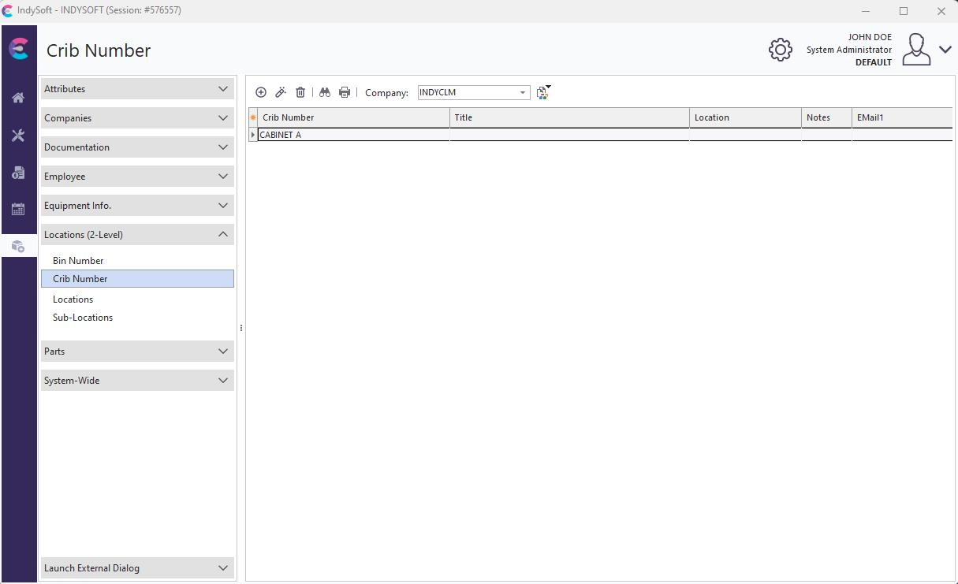
Task: Expand the Attributes section
Action: coord(137,89)
